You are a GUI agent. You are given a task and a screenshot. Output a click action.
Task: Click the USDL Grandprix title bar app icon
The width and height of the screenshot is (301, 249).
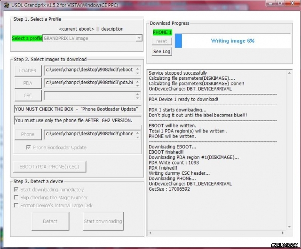6,5
